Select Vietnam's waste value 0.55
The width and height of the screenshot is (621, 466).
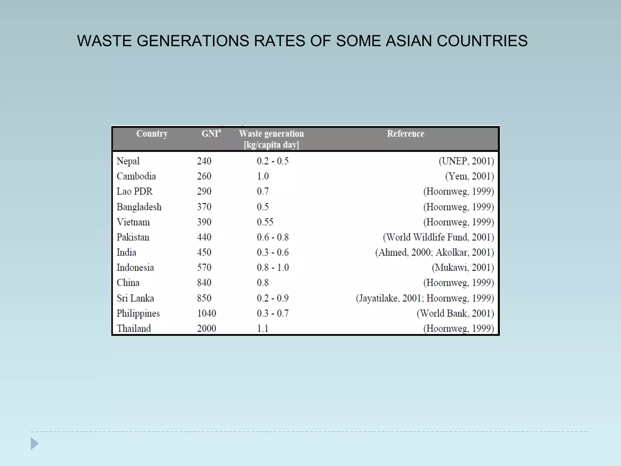265,222
